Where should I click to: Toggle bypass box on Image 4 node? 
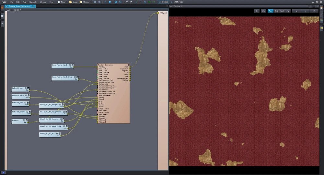point(24,120)
